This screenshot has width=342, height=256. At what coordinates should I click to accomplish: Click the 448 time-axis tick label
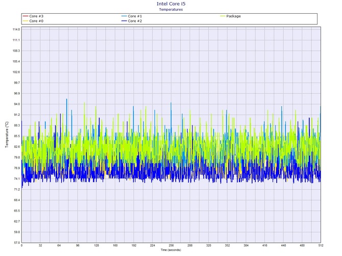(283, 245)
